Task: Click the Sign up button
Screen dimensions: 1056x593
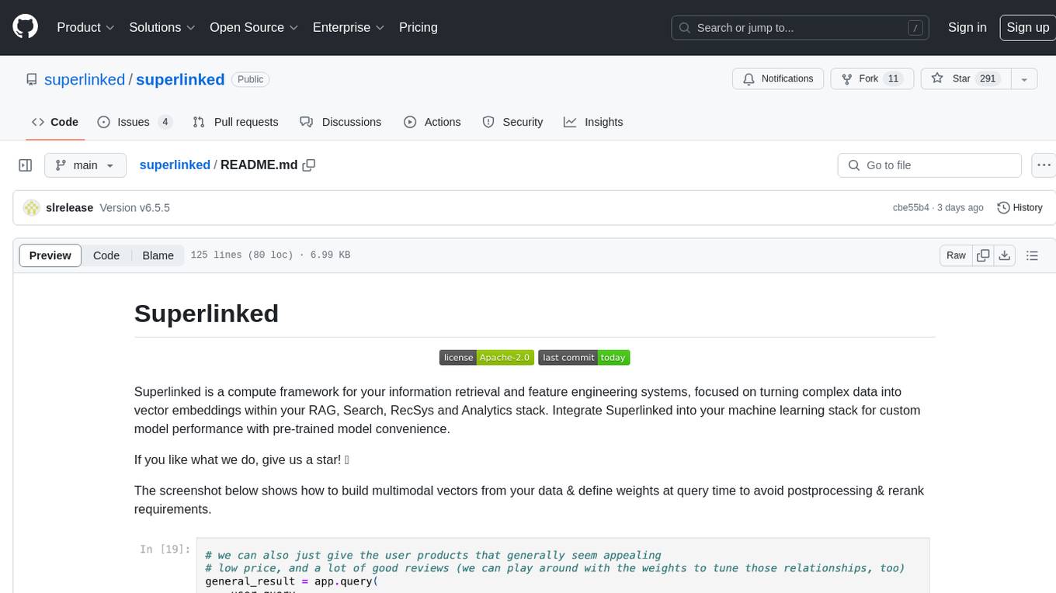Action: click(1027, 27)
